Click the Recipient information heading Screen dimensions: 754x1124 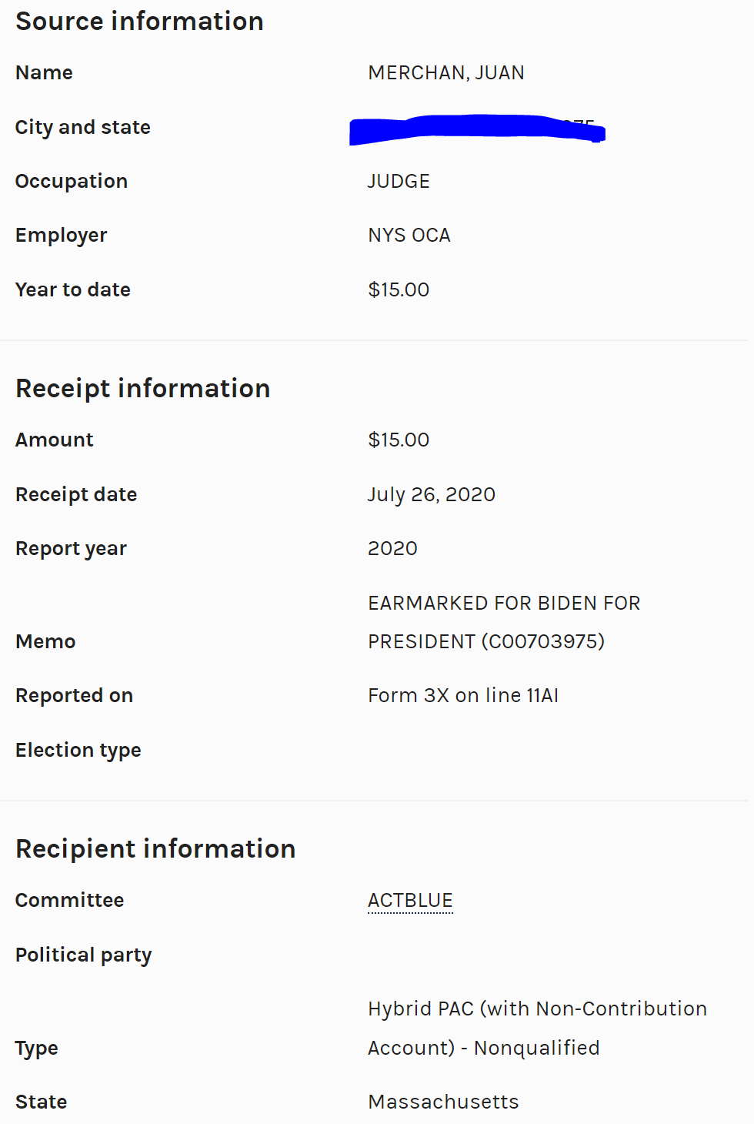155,849
